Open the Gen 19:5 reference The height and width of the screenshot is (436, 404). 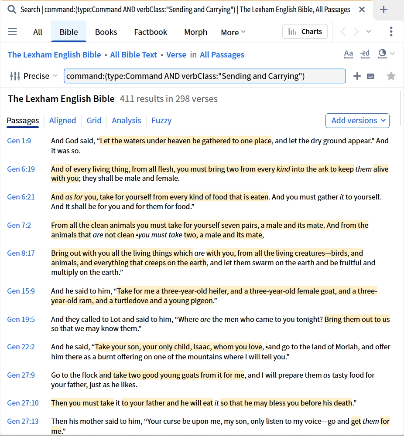21,319
